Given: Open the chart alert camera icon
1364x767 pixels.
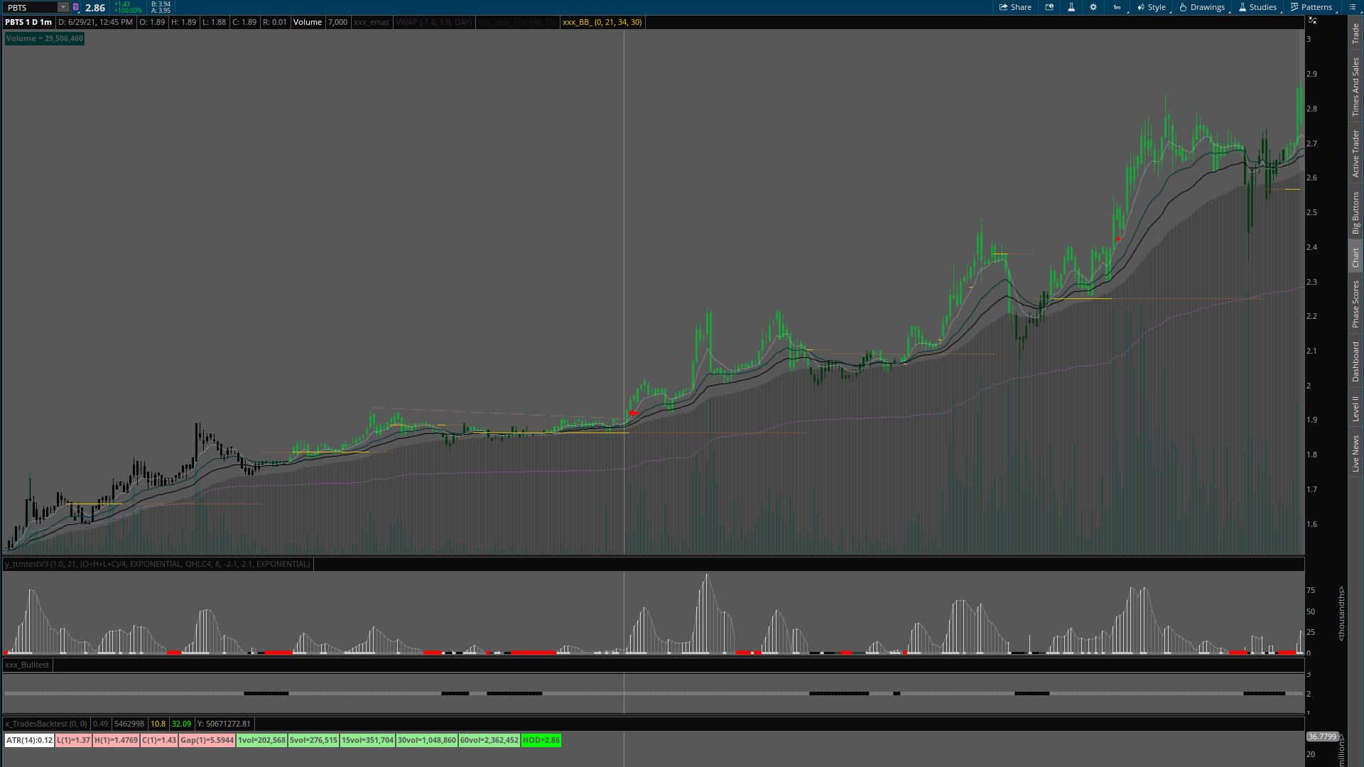Looking at the screenshot, I should (1049, 7).
